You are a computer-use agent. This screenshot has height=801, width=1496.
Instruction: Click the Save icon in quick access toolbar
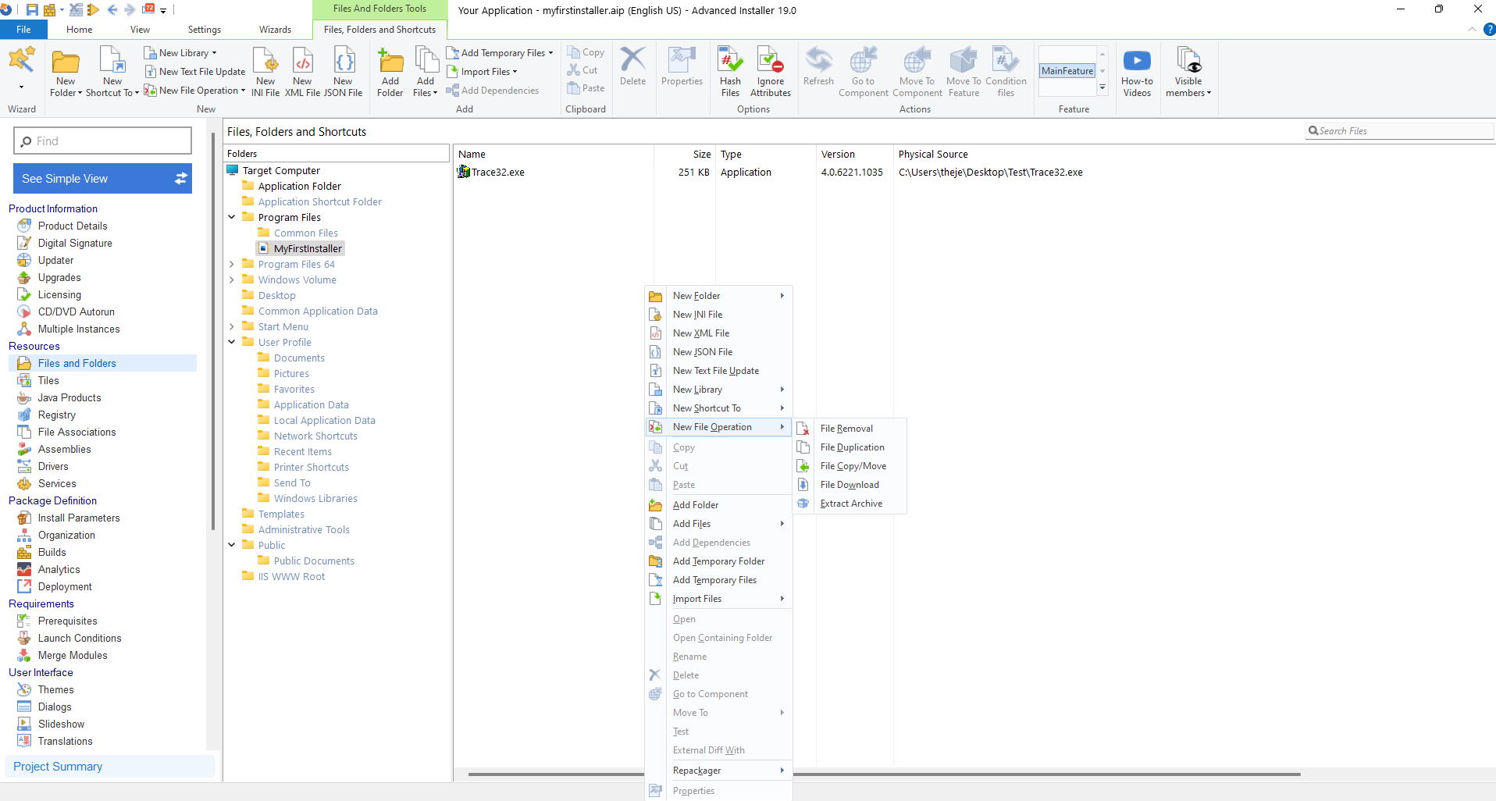click(x=32, y=9)
